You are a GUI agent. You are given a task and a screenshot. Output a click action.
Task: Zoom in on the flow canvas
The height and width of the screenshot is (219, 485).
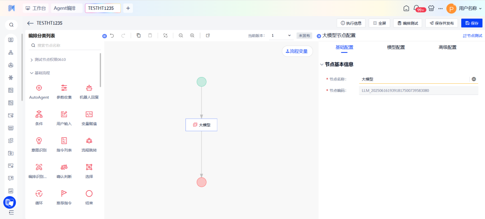(192, 35)
